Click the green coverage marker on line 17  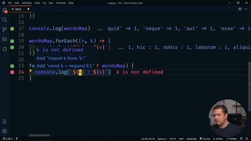coord(12,29)
